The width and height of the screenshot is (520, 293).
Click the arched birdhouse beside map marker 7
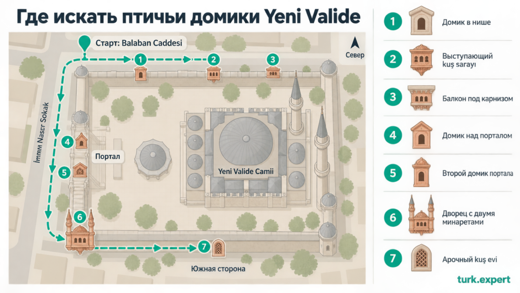tap(218, 248)
